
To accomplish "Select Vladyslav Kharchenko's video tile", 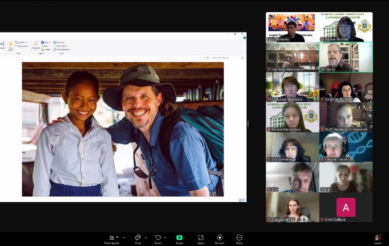I will 292,57.
